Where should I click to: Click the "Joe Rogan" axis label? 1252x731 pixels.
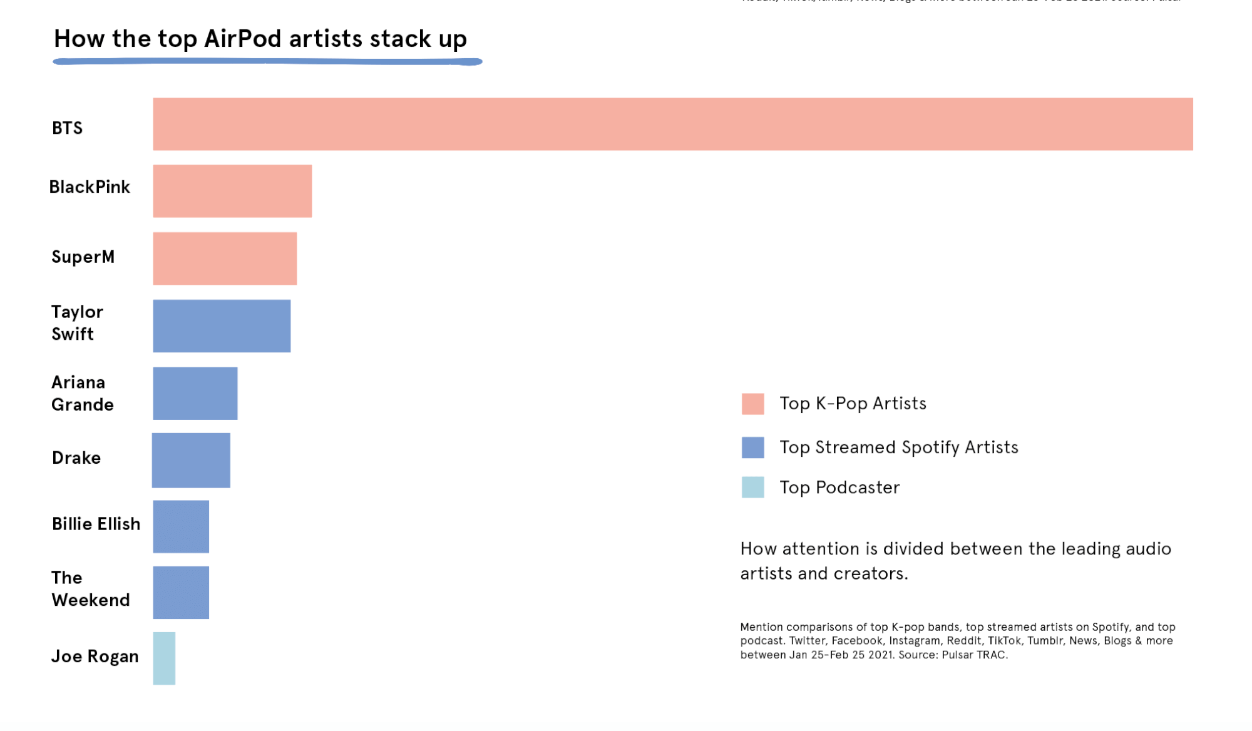click(95, 656)
